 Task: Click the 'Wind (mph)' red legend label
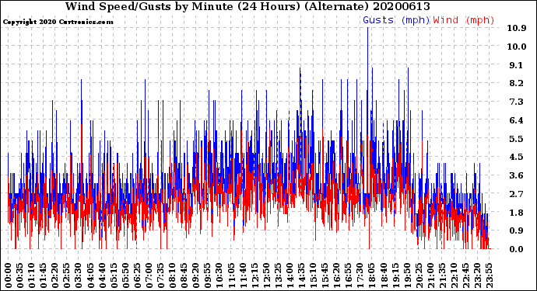coord(464,20)
